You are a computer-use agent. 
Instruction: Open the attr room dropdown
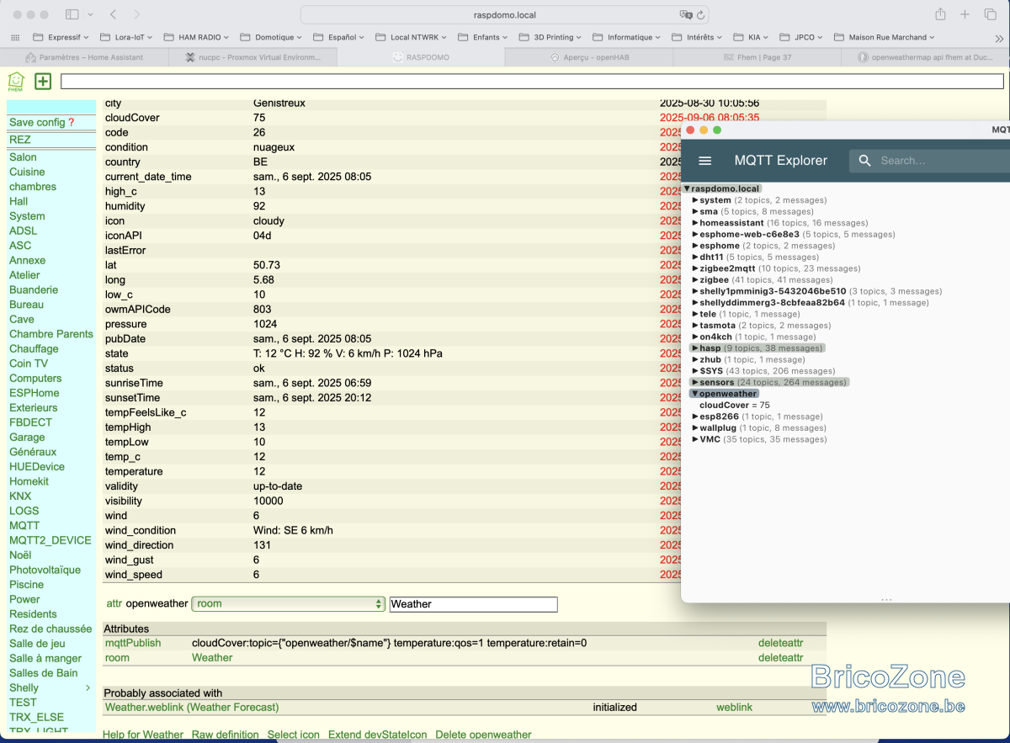pyautogui.click(x=289, y=604)
